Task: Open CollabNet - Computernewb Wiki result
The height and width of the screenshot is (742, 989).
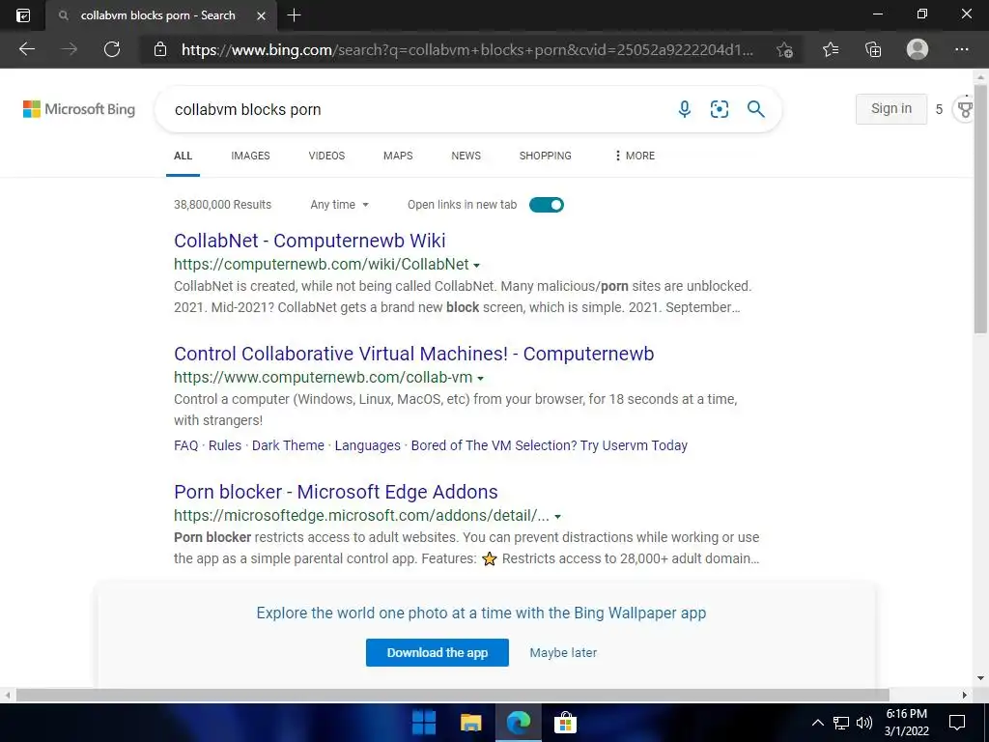Action: point(310,241)
